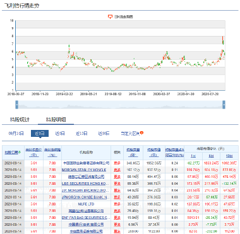Open the JPMORGAN CHASE BANK institution link

86,197
